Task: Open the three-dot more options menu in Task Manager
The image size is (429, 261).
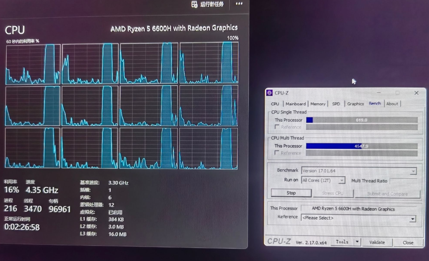Action: pos(239,4)
